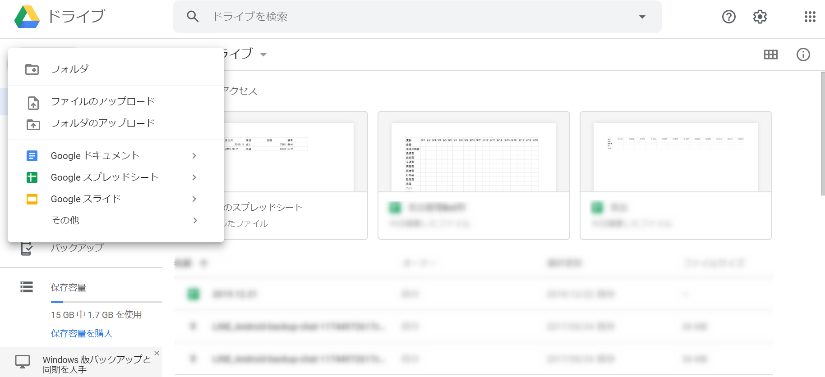Click the file upload icon

pyautogui.click(x=33, y=103)
